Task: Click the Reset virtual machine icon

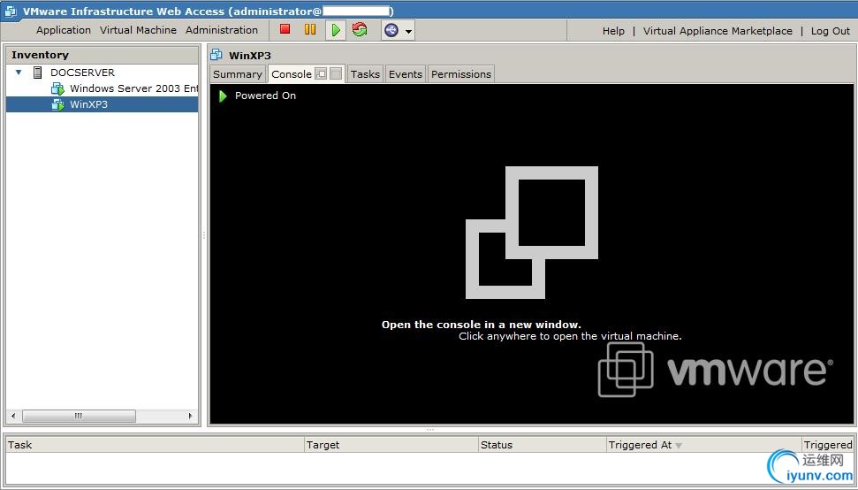Action: [360, 29]
